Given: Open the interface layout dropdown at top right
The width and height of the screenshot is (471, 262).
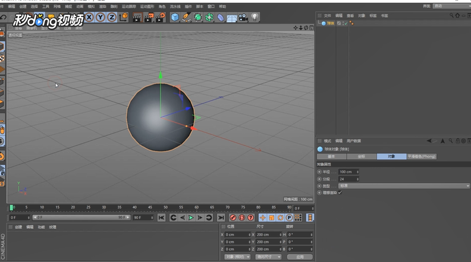Looking at the screenshot, I should [451, 6].
